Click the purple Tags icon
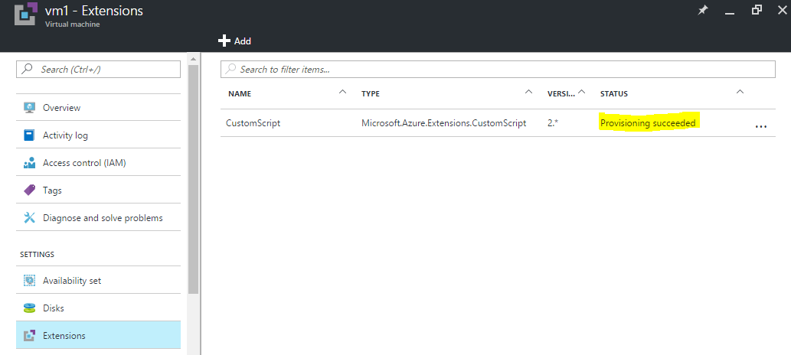 [x=29, y=190]
